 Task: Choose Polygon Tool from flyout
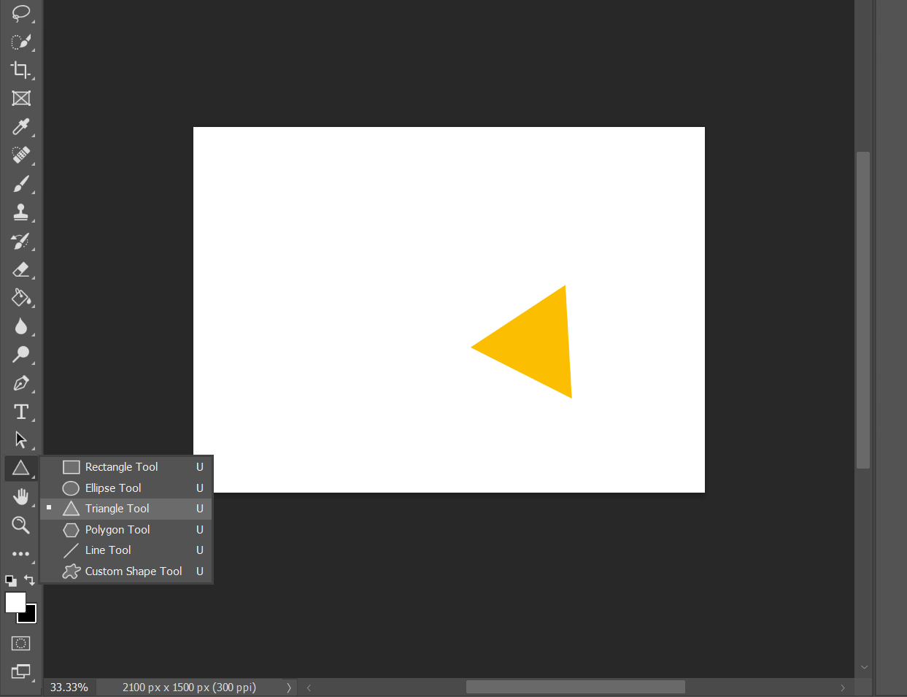click(126, 530)
